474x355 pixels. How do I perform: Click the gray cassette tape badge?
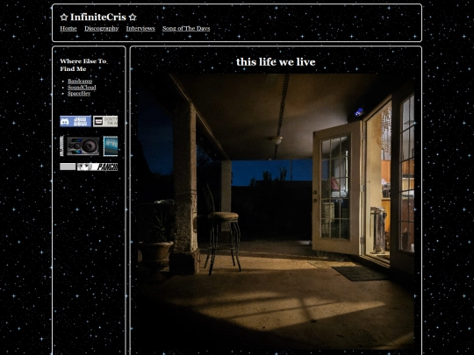point(105,121)
